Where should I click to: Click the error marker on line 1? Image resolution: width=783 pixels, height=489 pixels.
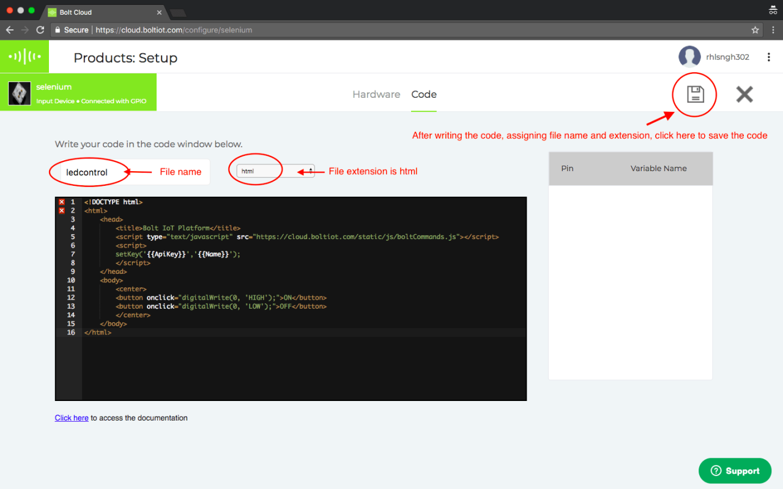tap(61, 202)
